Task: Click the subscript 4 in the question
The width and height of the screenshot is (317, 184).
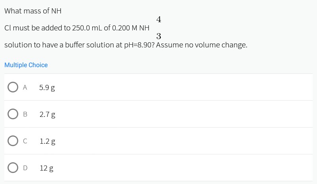Action: coord(158,19)
